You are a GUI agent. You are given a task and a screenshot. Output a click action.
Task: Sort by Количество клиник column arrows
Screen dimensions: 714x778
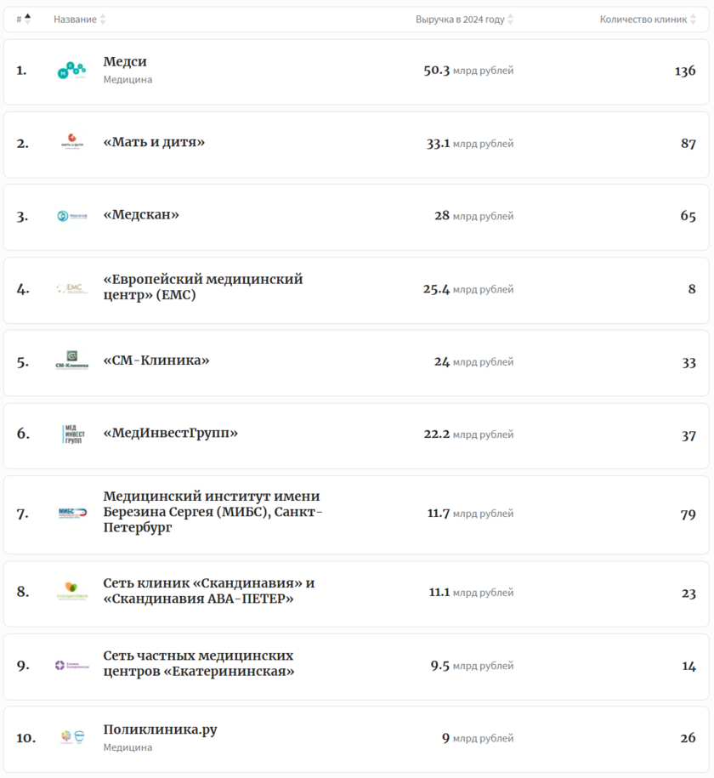(x=693, y=20)
